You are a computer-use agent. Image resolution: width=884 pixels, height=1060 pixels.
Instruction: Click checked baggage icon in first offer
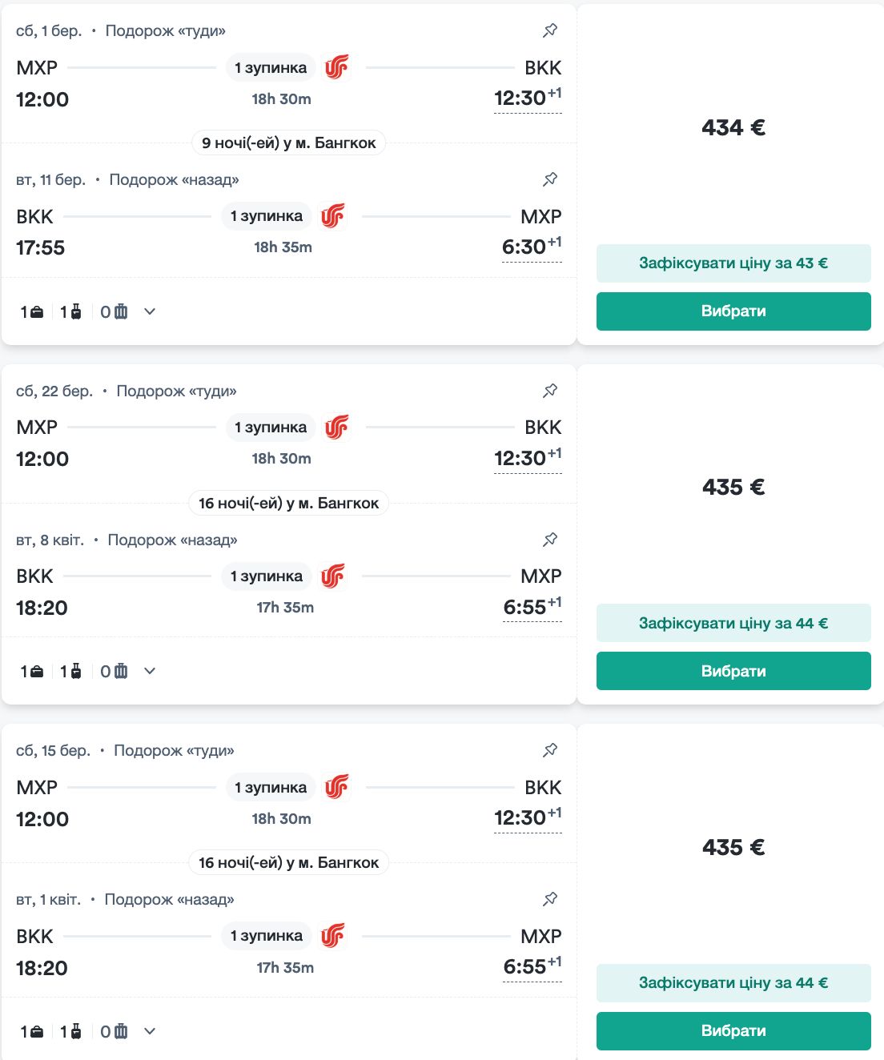(x=115, y=311)
